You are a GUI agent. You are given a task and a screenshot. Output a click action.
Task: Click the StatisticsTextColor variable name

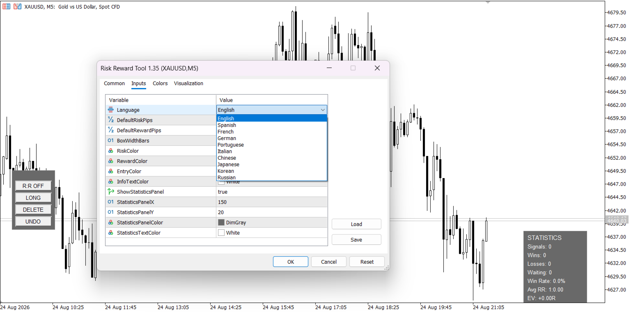pos(139,233)
